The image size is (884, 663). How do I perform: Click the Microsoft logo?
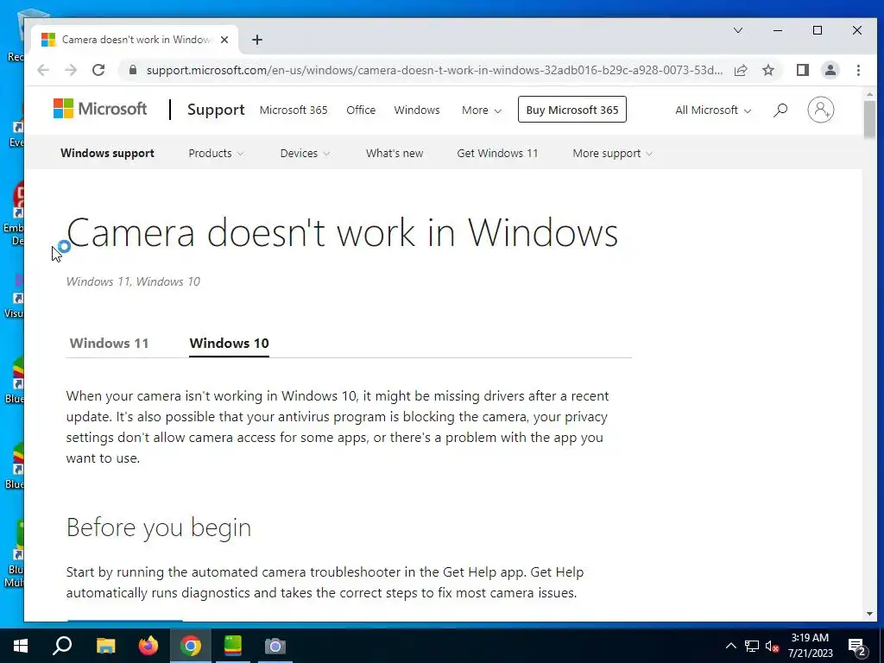[100, 109]
